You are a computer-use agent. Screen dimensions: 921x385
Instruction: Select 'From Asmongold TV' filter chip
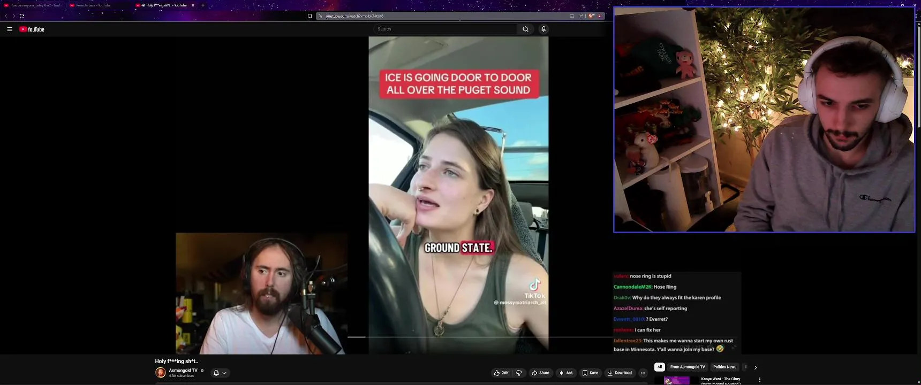click(688, 367)
